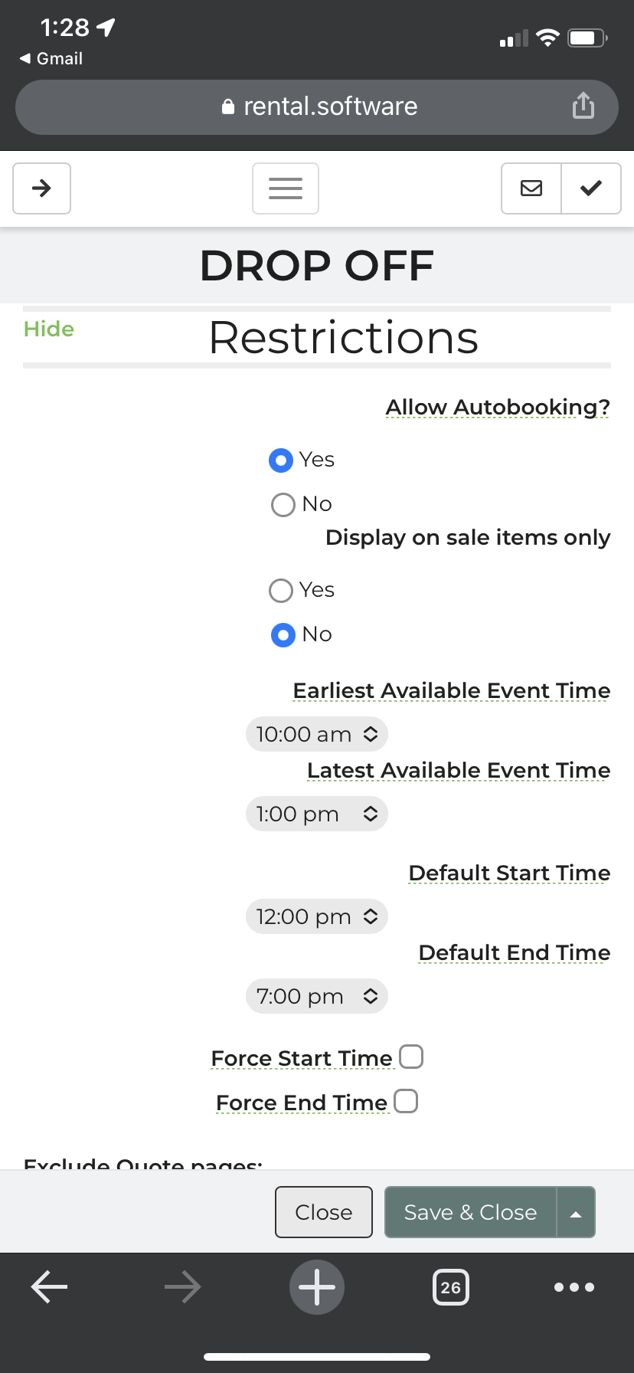Open the tab switcher showing 26 tabs
The image size is (634, 1373).
click(451, 1287)
